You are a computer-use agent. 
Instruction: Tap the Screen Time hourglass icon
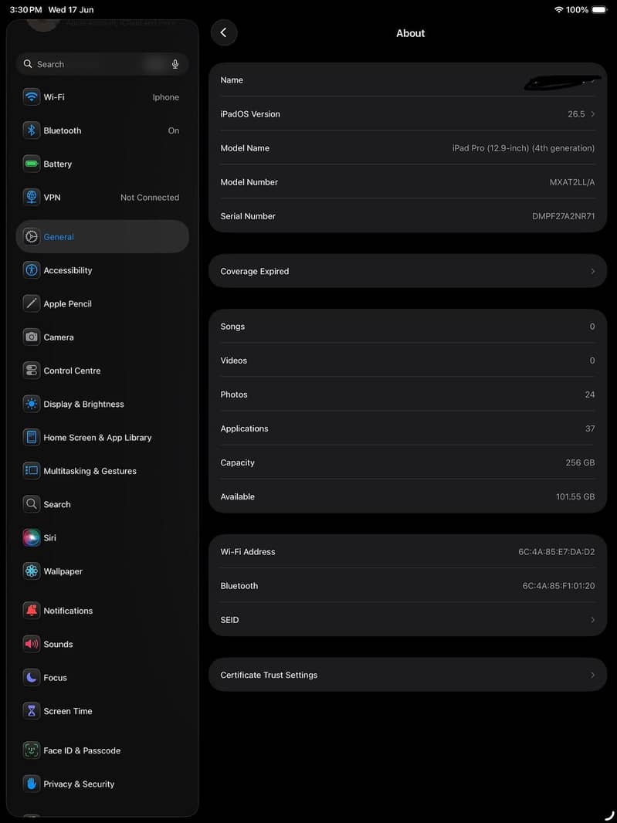click(32, 711)
